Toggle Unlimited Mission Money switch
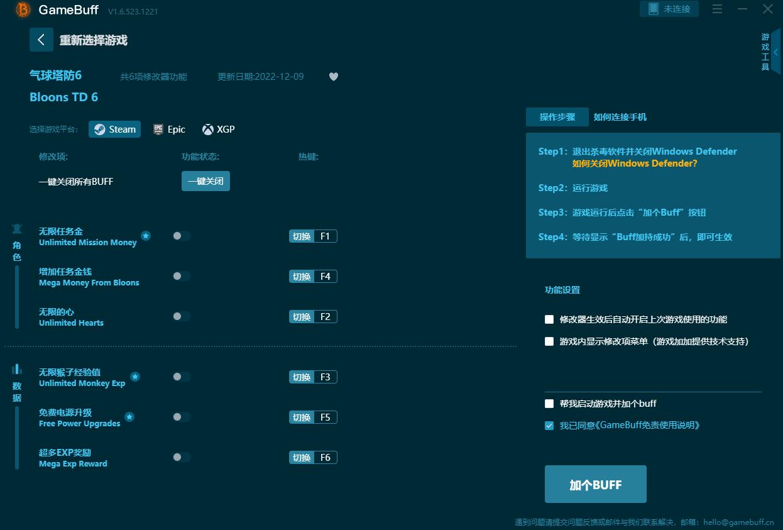The image size is (783, 530). 182,236
